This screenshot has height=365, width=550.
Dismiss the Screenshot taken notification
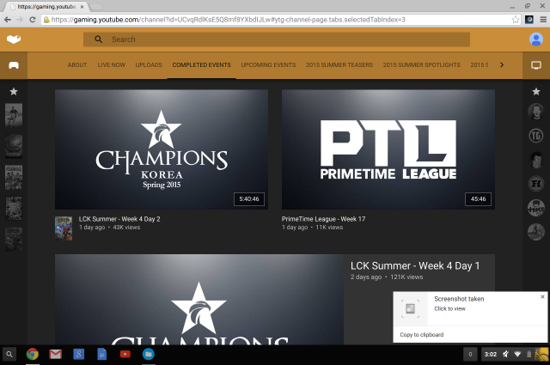(x=542, y=296)
